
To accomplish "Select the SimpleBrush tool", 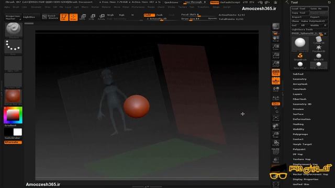I will pyautogui.click(x=300, y=57).
